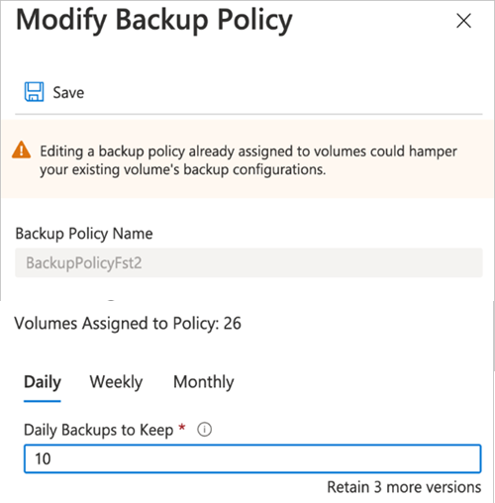Close the Modify Backup Policy panel
The width and height of the screenshot is (495, 503).
click(463, 21)
